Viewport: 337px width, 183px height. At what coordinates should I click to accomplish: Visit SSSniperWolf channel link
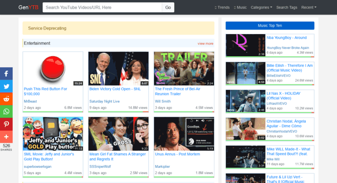click(x=100, y=167)
